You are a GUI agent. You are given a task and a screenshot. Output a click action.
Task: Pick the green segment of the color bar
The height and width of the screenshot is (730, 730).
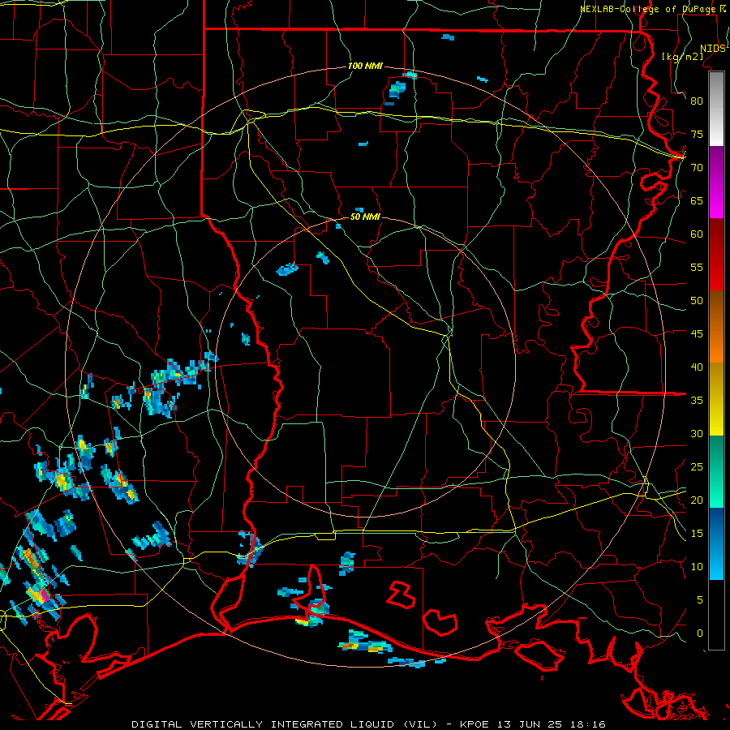coord(716,472)
